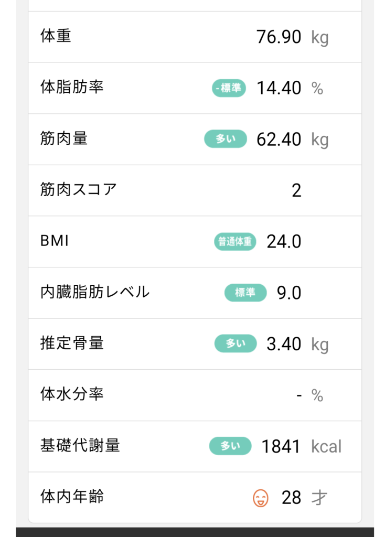Tap the 標準 badge beside 9.0
385x537 pixels.
point(245,293)
